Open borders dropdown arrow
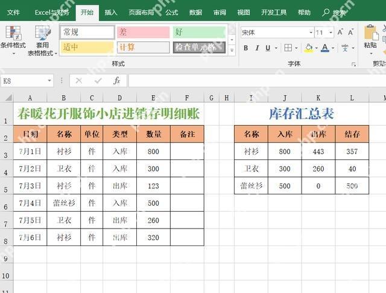386x293 pixels. coord(296,48)
